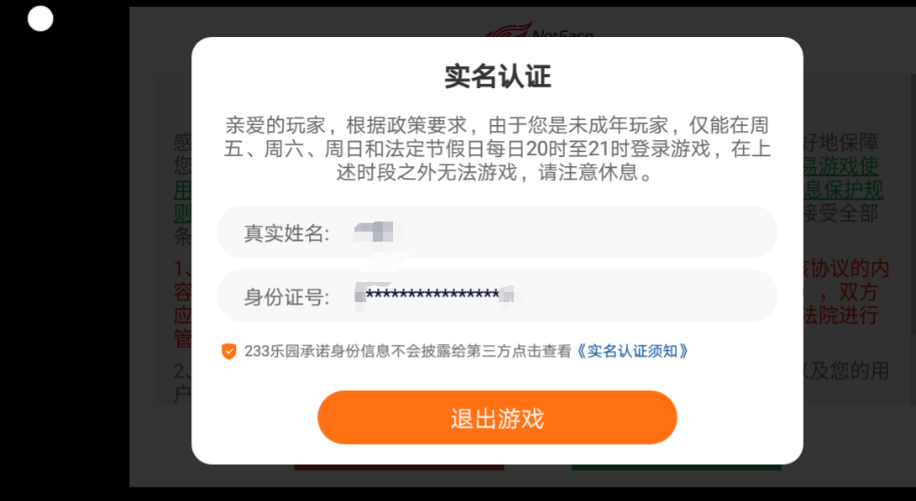Click the background text 好地保障
Image resolution: width=916 pixels, height=501 pixels.
(x=841, y=142)
